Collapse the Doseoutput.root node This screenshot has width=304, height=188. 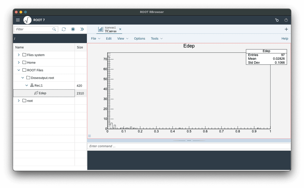pyautogui.click(x=23, y=78)
